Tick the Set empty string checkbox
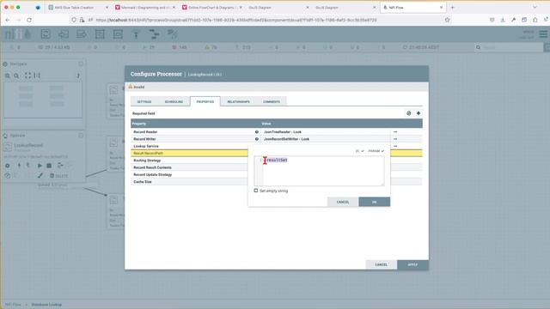 coord(256,191)
